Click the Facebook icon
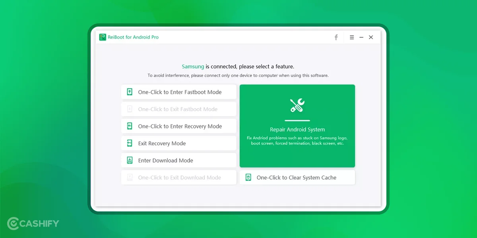The width and height of the screenshot is (477, 238). [336, 37]
